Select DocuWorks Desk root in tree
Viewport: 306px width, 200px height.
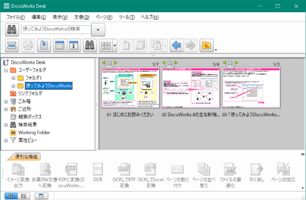pos(28,62)
